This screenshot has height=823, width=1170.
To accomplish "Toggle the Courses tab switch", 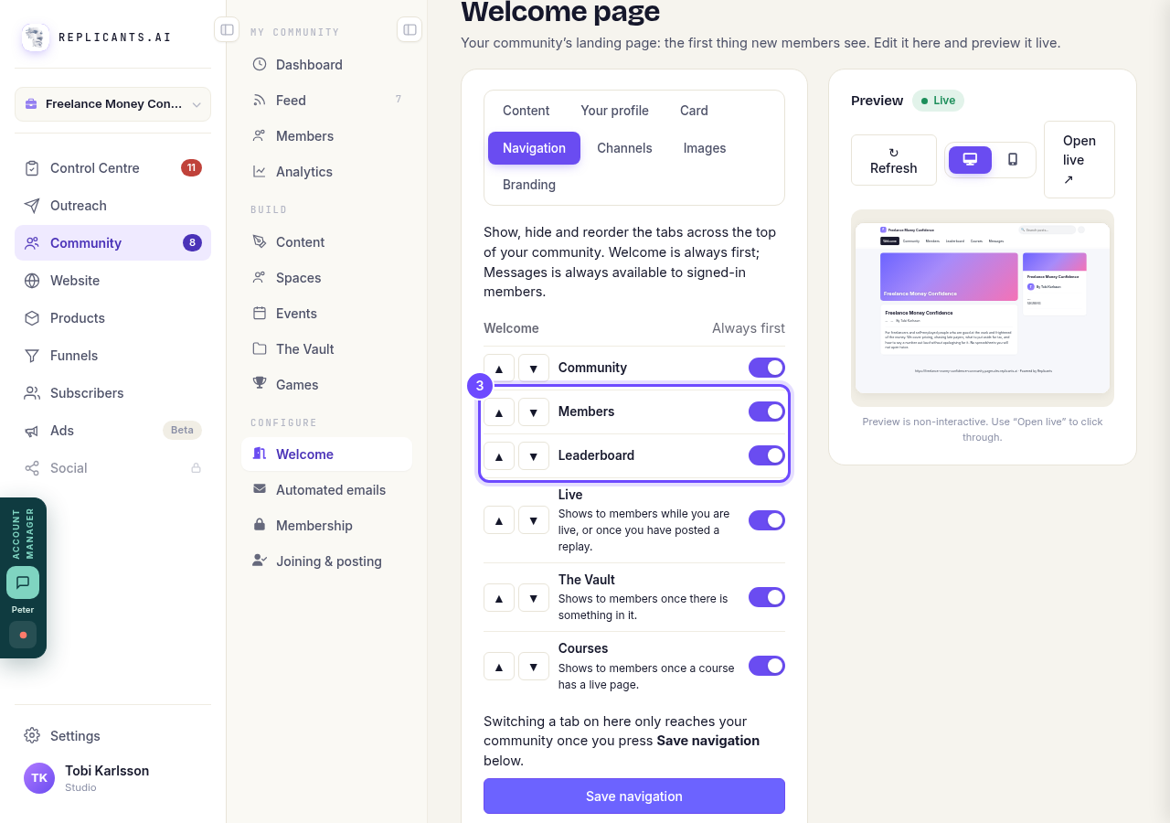I will point(767,666).
